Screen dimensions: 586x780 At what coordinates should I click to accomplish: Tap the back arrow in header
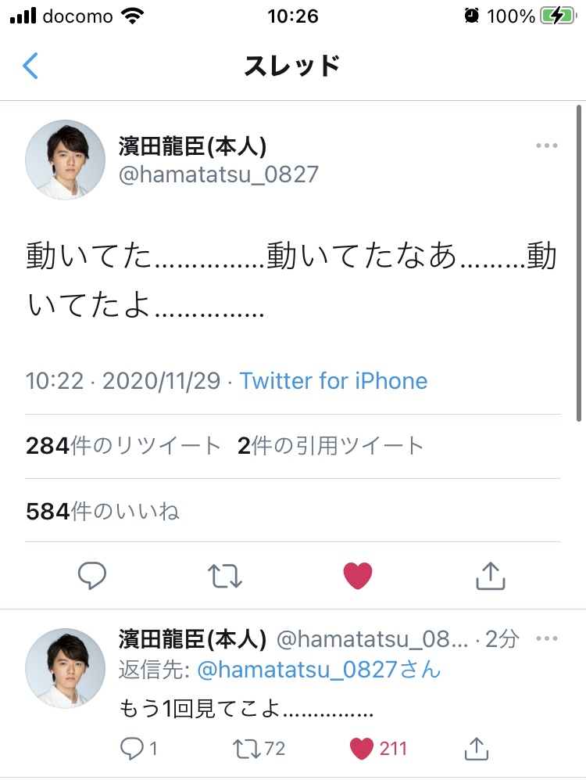[x=30, y=66]
